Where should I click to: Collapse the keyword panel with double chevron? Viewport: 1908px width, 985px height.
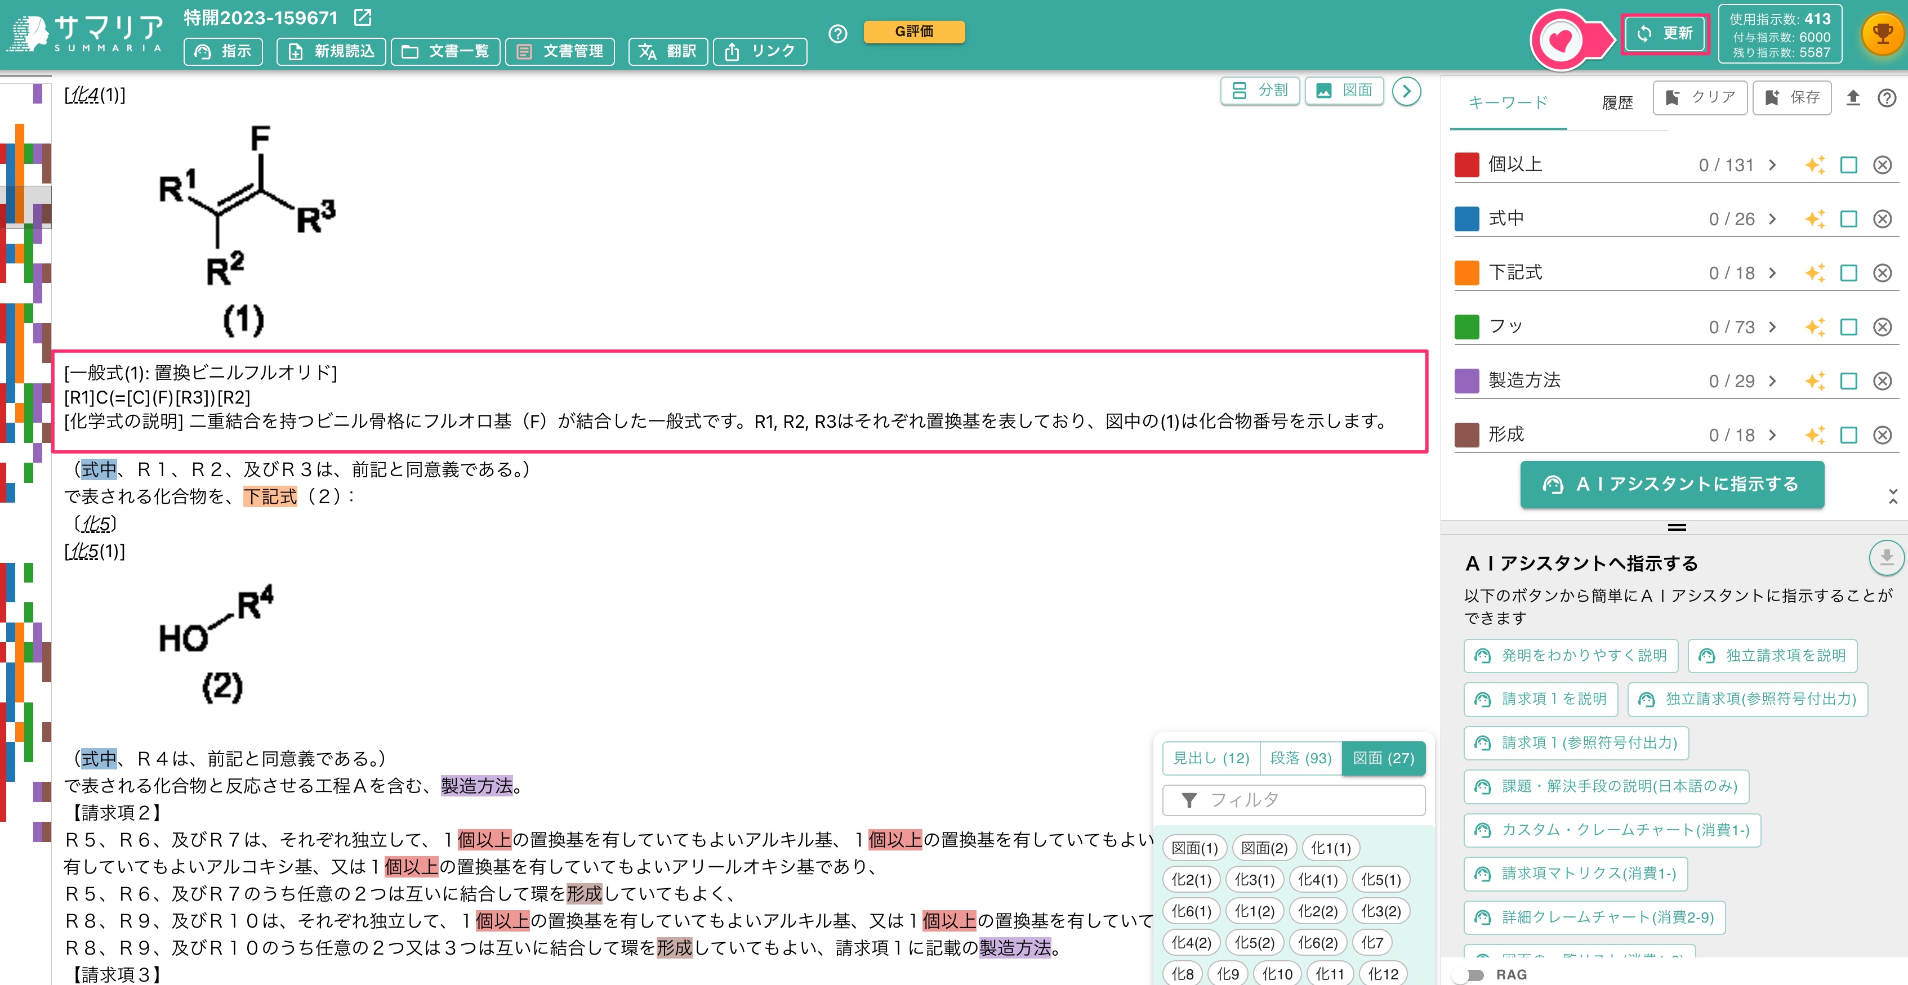click(x=1892, y=496)
